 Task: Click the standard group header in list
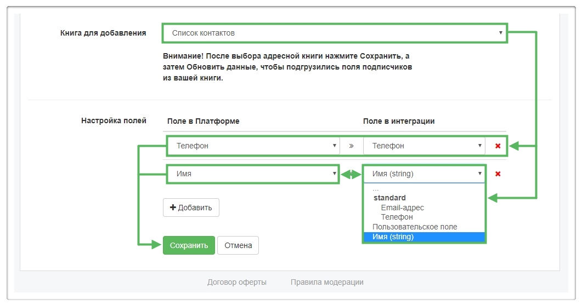(389, 198)
